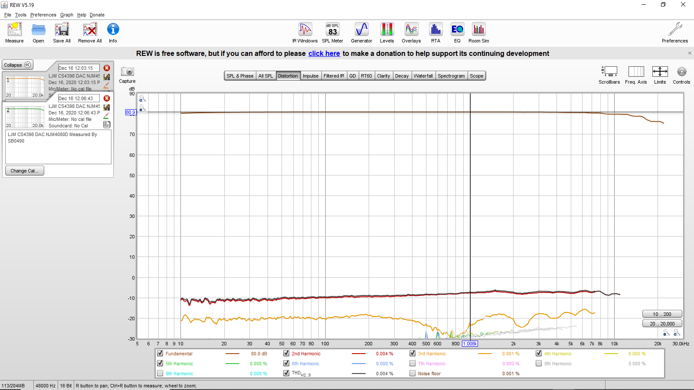Switch to the Waterfall tab
This screenshot has height=390, width=694.
[423, 76]
